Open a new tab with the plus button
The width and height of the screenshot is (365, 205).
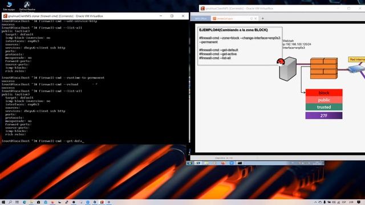pos(262,18)
